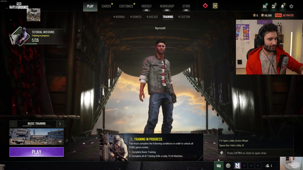Click the cat image thumbnail under logo
This screenshot has height=170, width=303.
(x=34, y=15)
